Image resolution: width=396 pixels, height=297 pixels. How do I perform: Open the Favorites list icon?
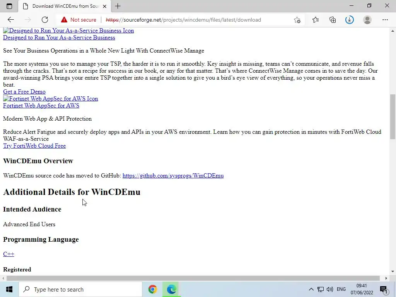(x=316, y=20)
